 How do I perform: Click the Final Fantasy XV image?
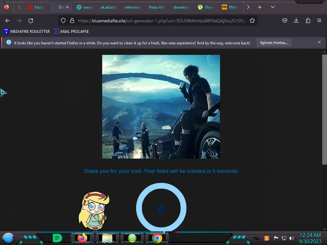point(161,107)
